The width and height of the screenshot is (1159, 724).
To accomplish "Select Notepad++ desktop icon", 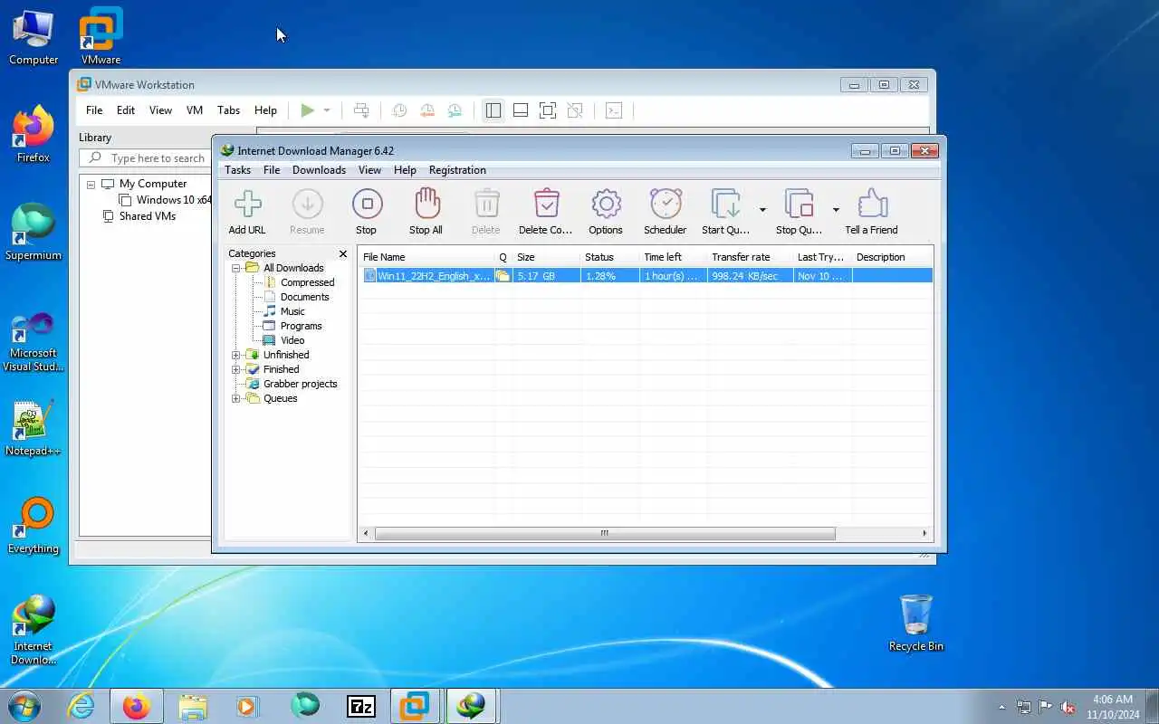I will coord(34,427).
